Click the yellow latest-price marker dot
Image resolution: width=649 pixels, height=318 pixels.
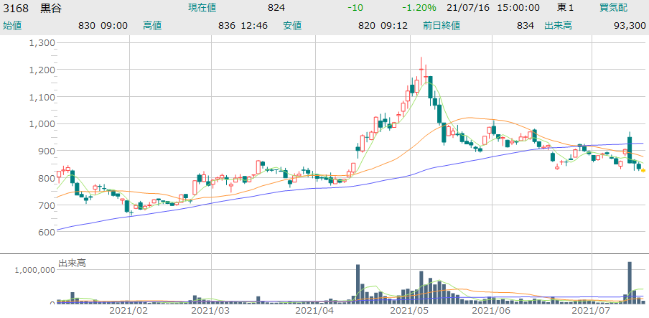pyautogui.click(x=643, y=170)
